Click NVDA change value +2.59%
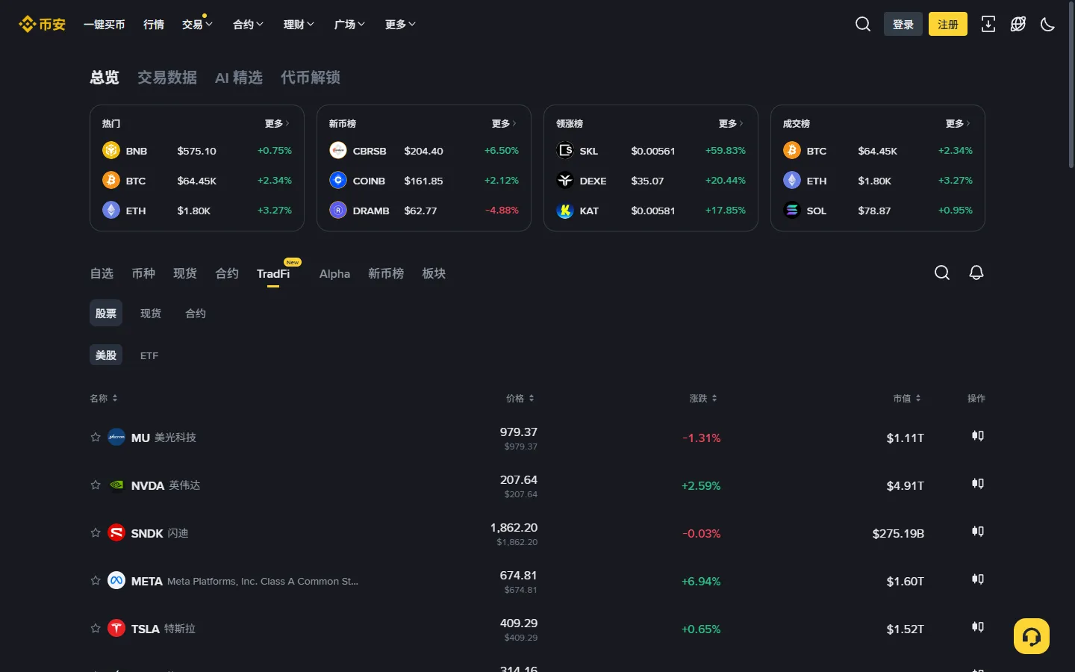This screenshot has width=1075, height=672. [701, 485]
